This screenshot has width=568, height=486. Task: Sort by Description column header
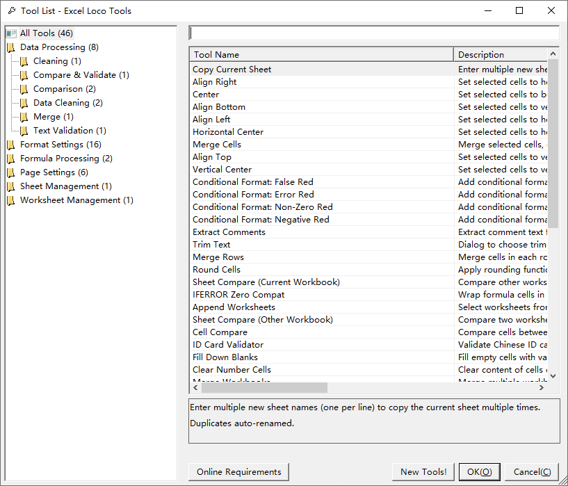(501, 55)
